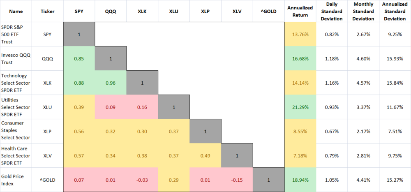Select the 0.49 XLV-XLP correlation cell
The image size is (411, 192).
(x=205, y=155)
